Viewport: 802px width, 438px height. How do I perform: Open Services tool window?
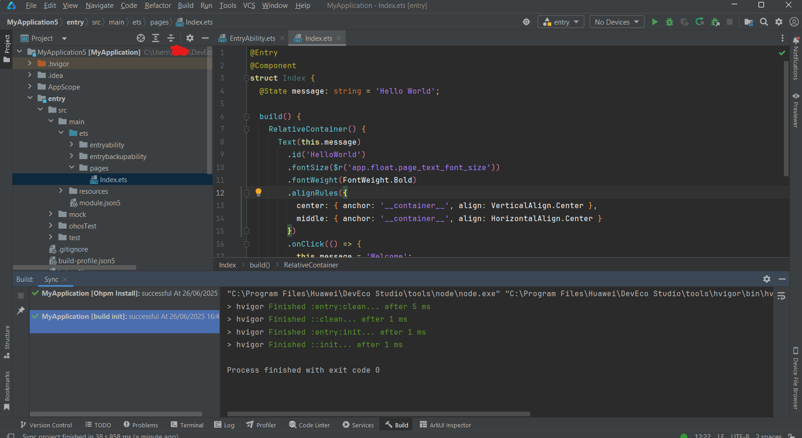coord(358,425)
